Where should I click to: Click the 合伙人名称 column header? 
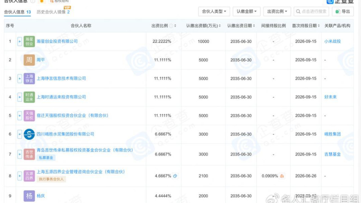coord(81,26)
